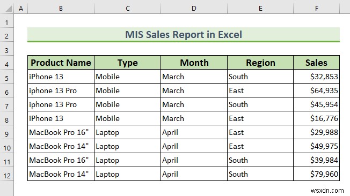This screenshot has width=350, height=196.
Task: Click 'MacBook Pro 14"' in row 12
Action: point(59,174)
